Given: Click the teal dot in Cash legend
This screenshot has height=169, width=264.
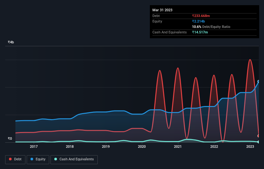Looking at the screenshot, I should point(56,159).
